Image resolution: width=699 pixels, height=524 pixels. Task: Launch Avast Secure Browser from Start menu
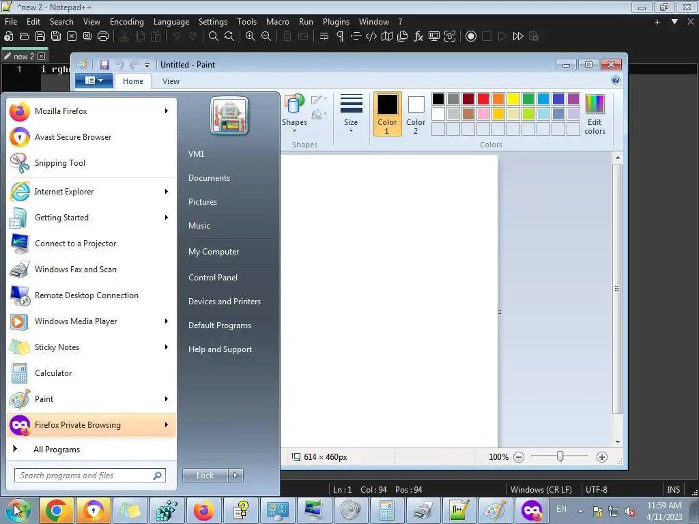coord(91,136)
